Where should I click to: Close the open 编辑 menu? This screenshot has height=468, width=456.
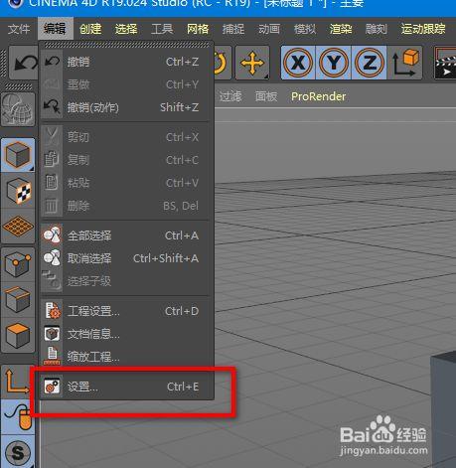tap(55, 29)
